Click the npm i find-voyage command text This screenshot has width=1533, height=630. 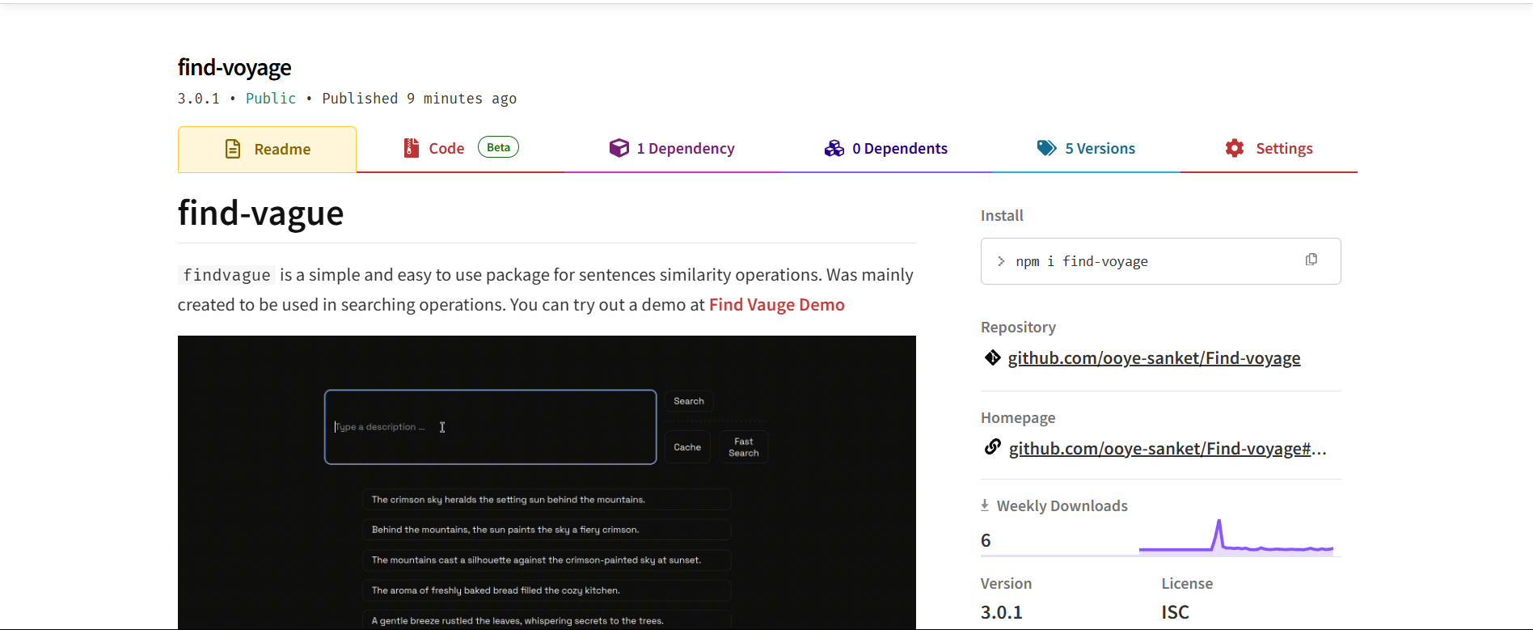pyautogui.click(x=1082, y=261)
